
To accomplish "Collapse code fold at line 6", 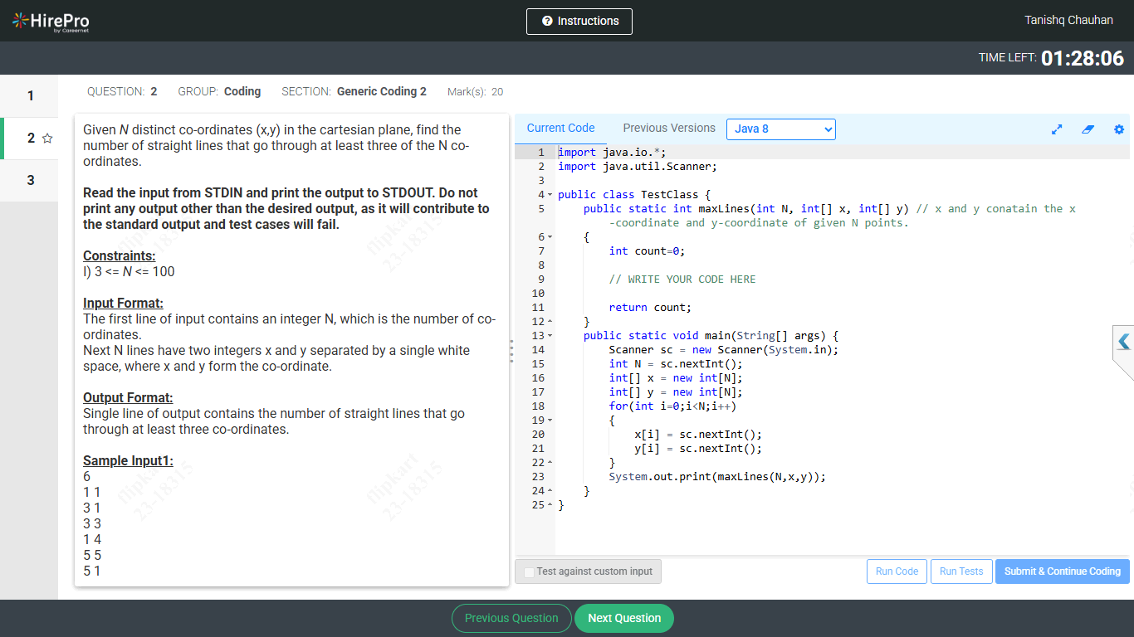I will pyautogui.click(x=550, y=237).
